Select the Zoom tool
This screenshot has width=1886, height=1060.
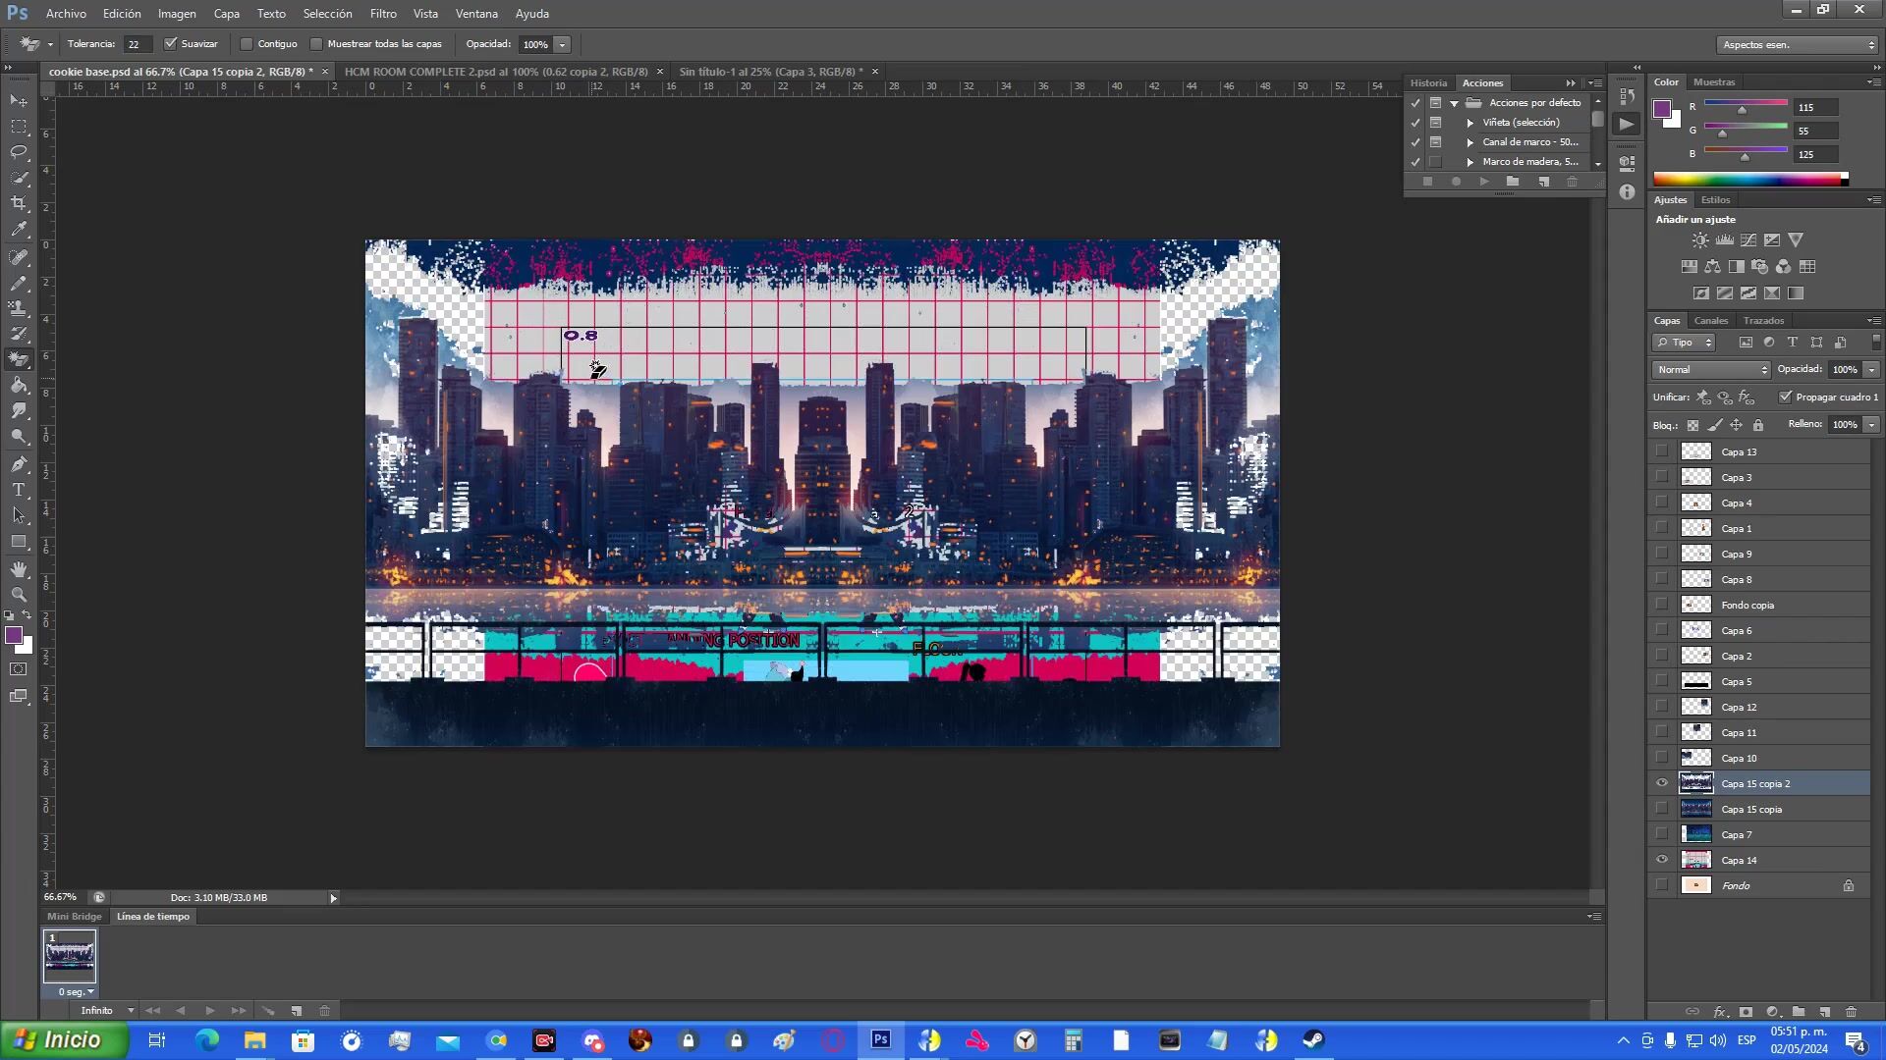coord(19,595)
